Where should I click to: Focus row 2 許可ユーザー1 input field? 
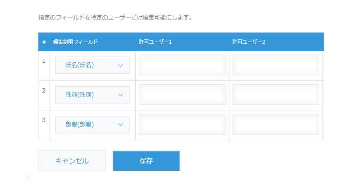[182, 94]
